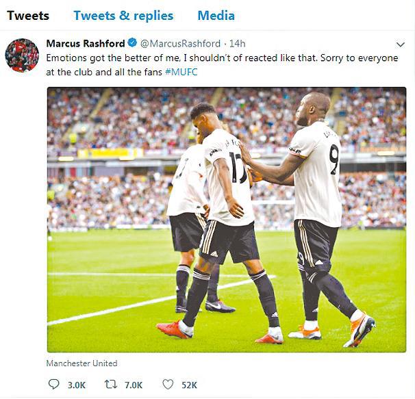Open Marcus Rashford's round profile avatar

[x=22, y=55]
